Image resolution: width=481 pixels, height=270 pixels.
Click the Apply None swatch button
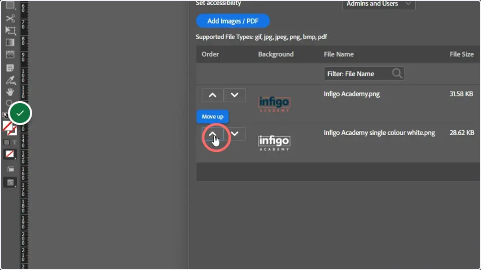pos(10,154)
